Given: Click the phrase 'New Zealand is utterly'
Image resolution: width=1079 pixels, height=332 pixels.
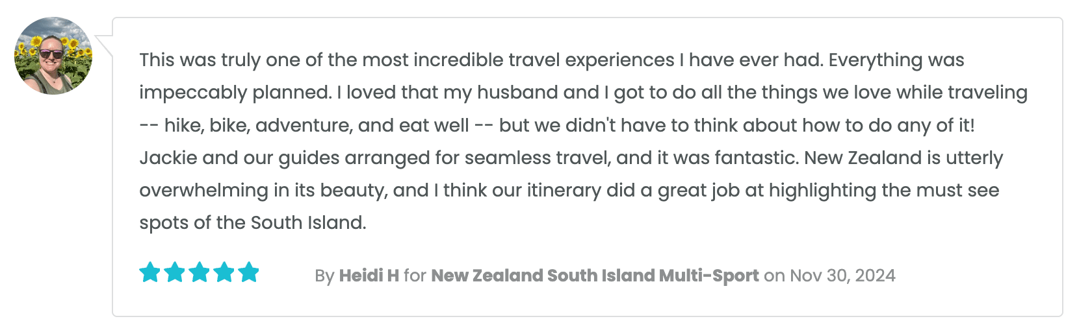Looking at the screenshot, I should tap(903, 158).
